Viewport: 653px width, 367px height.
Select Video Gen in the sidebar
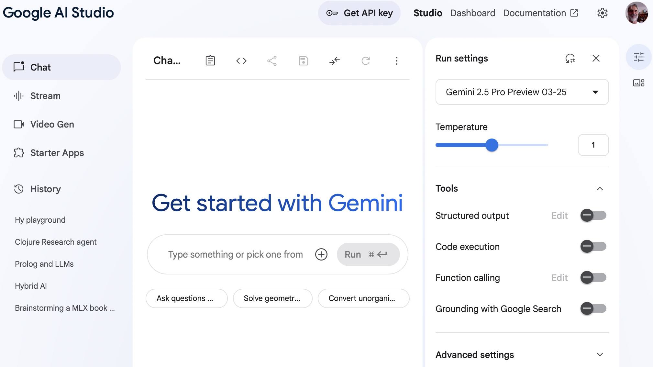[x=52, y=124]
